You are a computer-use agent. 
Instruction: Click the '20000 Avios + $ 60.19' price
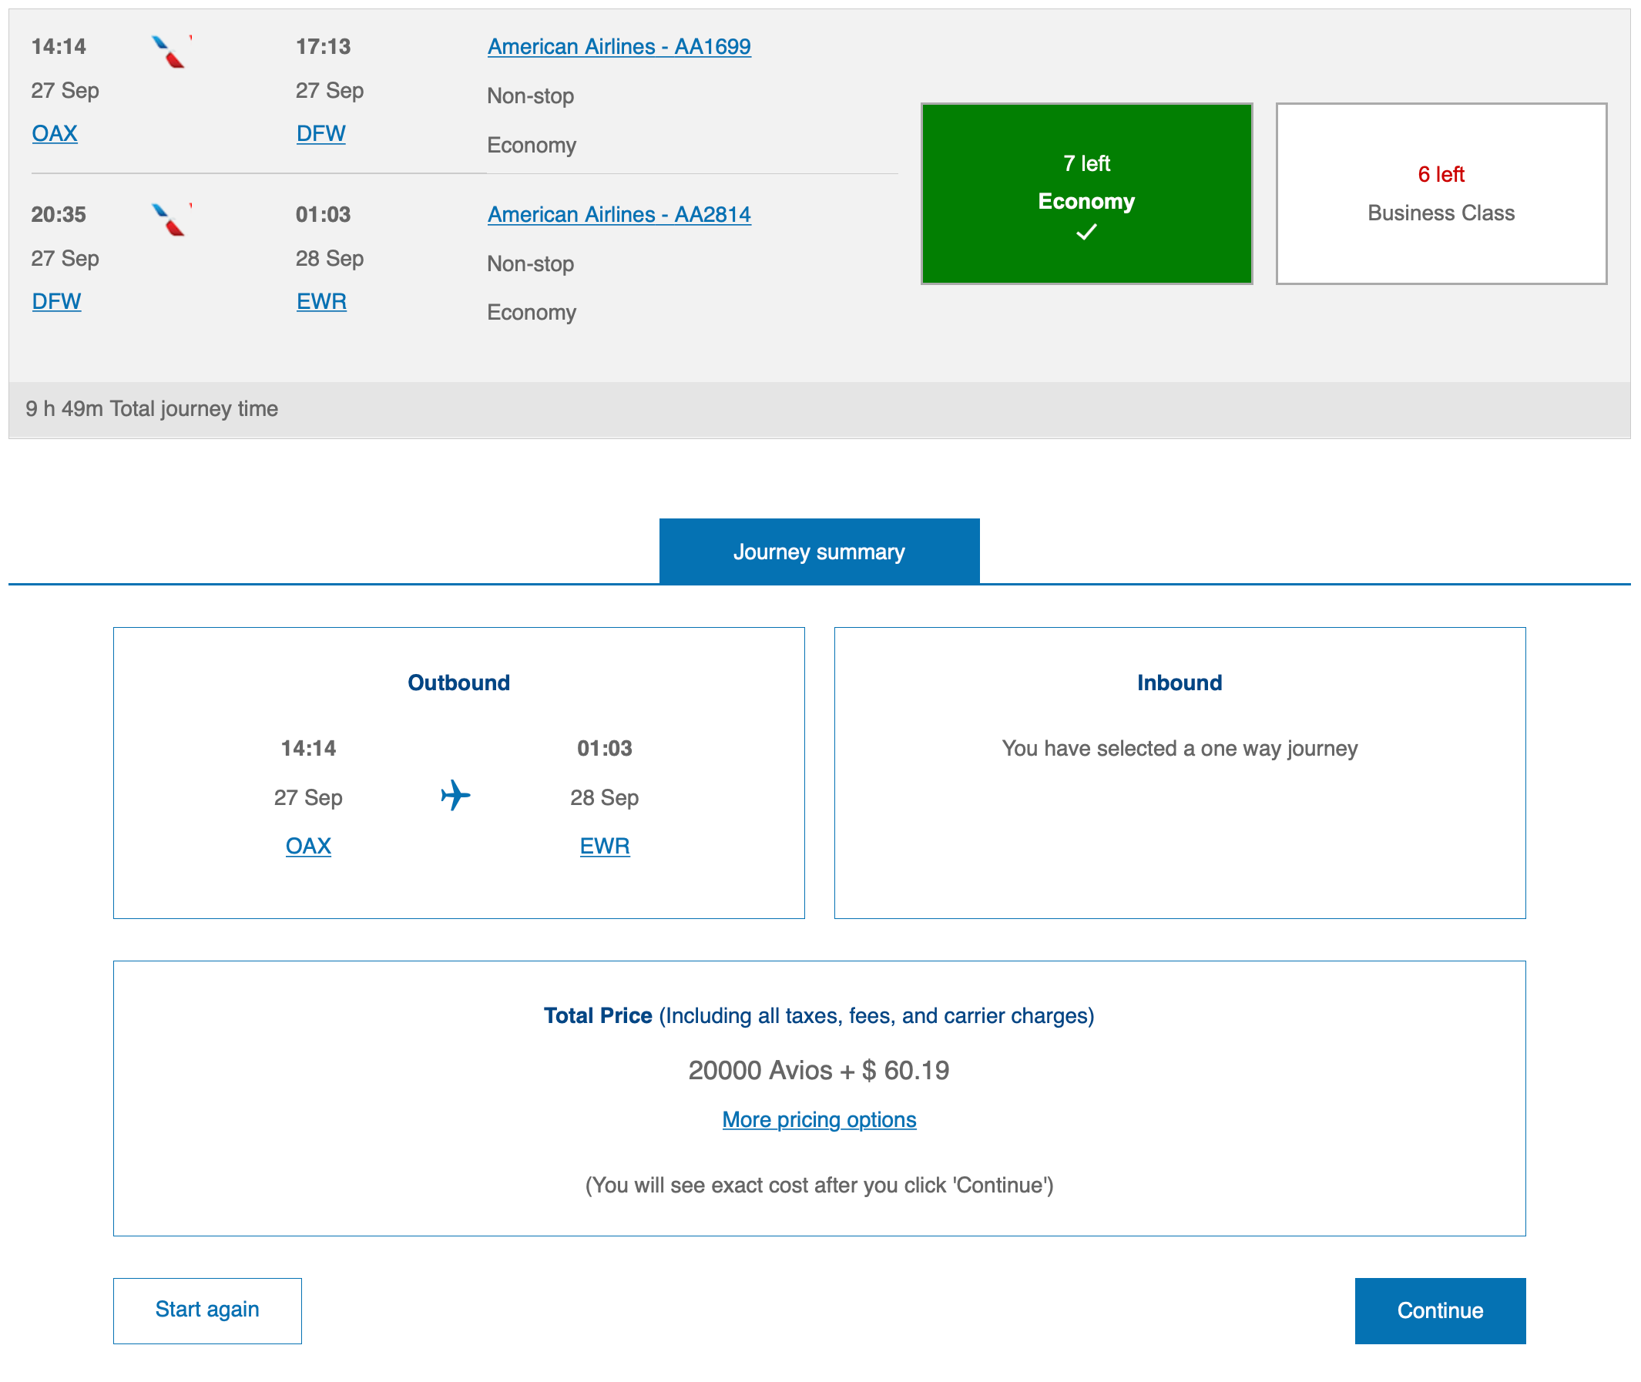tap(820, 1071)
